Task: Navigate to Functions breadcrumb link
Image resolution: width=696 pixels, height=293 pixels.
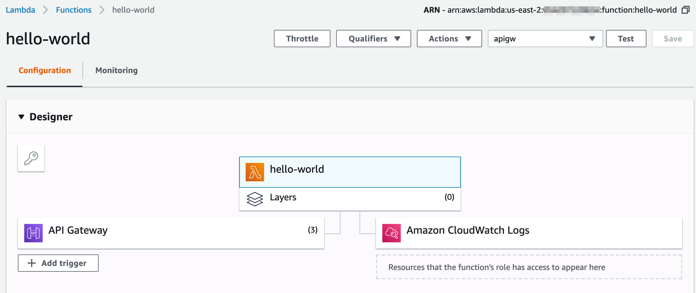Action: pos(74,10)
